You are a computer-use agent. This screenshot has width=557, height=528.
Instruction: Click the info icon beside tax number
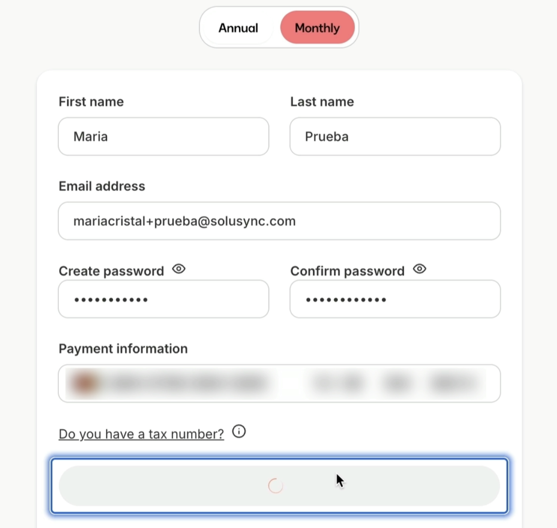coord(239,432)
